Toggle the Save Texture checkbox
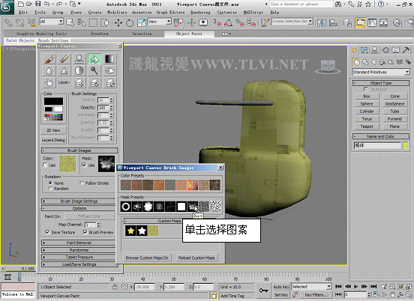 [x=47, y=232]
